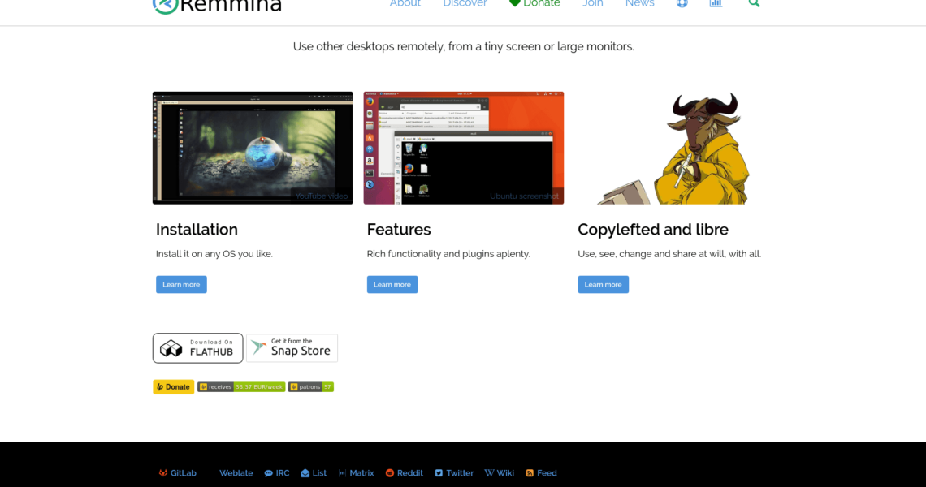Image resolution: width=926 pixels, height=487 pixels.
Task: Click Learn more under Features
Action: point(392,284)
